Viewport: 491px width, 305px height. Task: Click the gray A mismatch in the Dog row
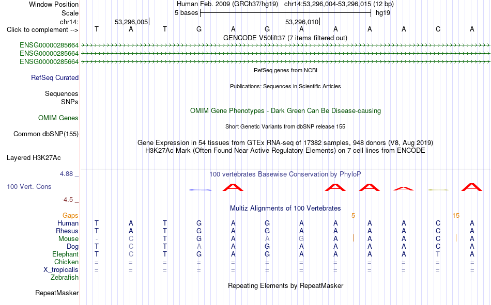(x=199, y=247)
